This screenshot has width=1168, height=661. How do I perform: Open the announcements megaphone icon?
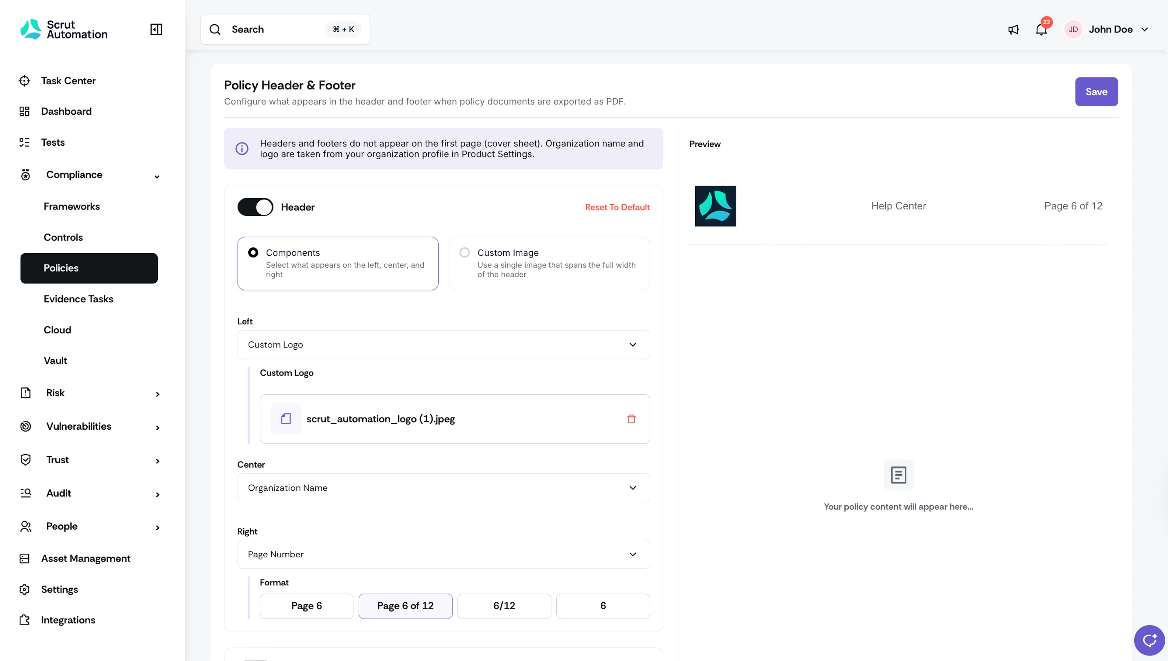click(x=1013, y=29)
